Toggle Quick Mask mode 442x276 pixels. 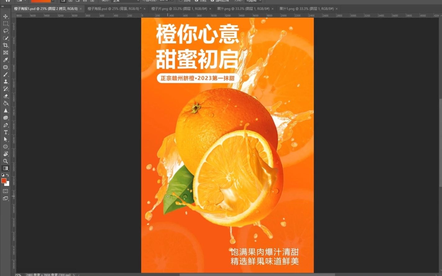6,191
